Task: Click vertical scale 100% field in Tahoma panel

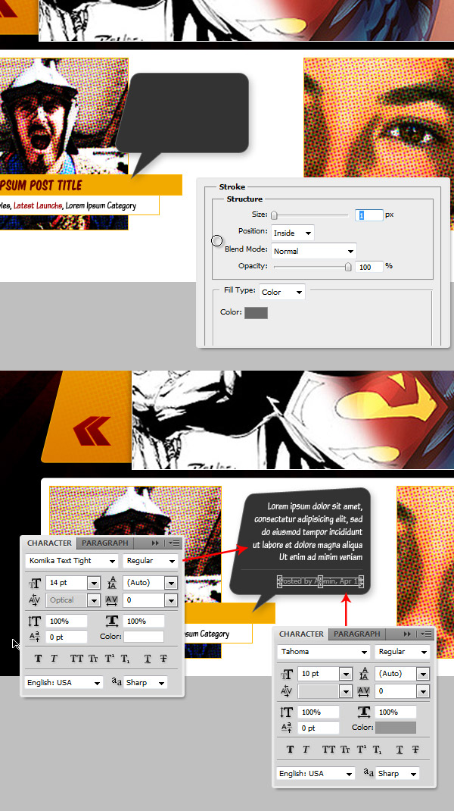Action: 318,712
